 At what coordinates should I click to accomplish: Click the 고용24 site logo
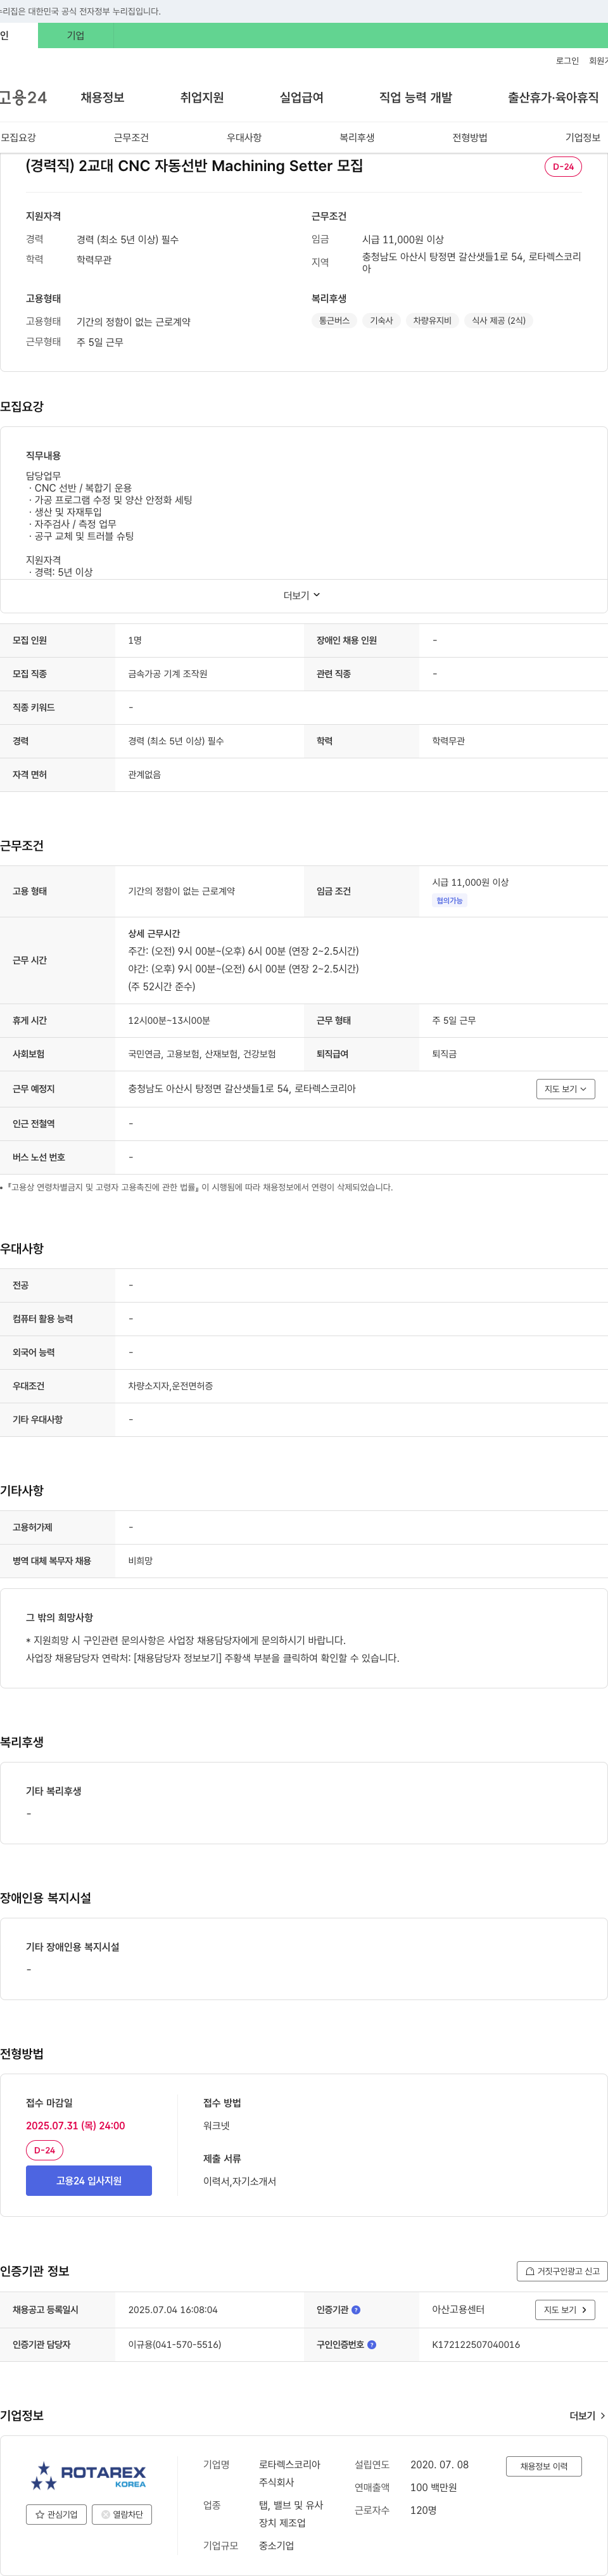pos(23,97)
